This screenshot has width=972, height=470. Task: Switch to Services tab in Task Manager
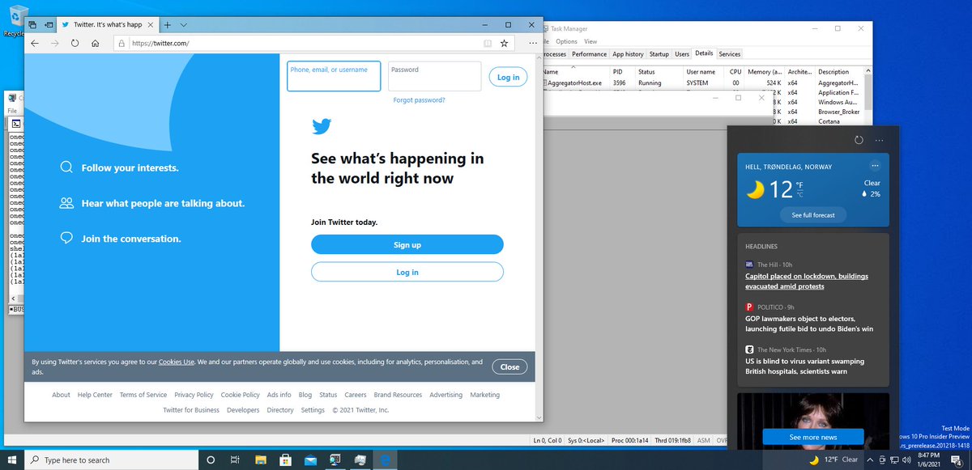(x=730, y=53)
